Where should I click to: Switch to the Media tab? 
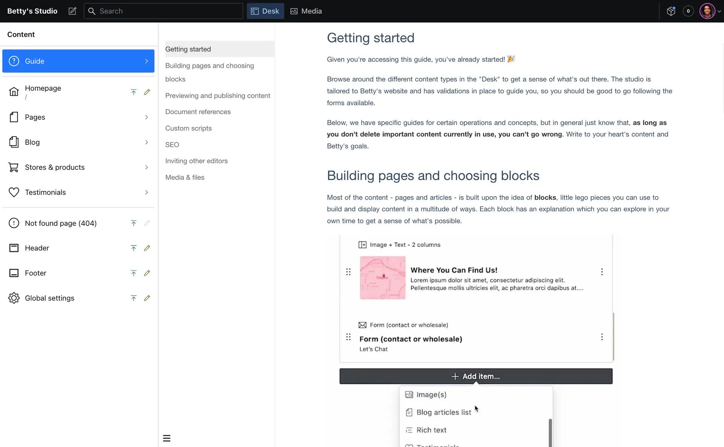[306, 11]
